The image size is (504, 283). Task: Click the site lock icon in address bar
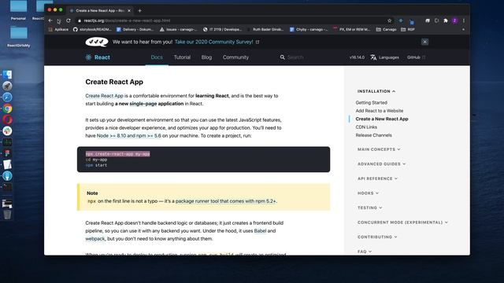(80, 20)
